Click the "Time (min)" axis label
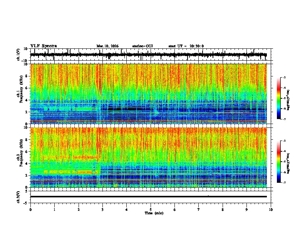The image size is (305, 235). (154, 213)
